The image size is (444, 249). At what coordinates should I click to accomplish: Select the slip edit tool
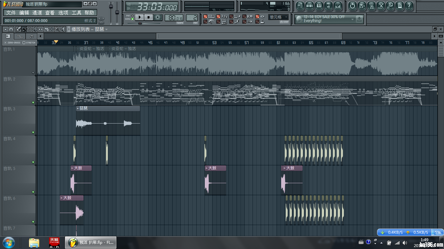pos(41,29)
